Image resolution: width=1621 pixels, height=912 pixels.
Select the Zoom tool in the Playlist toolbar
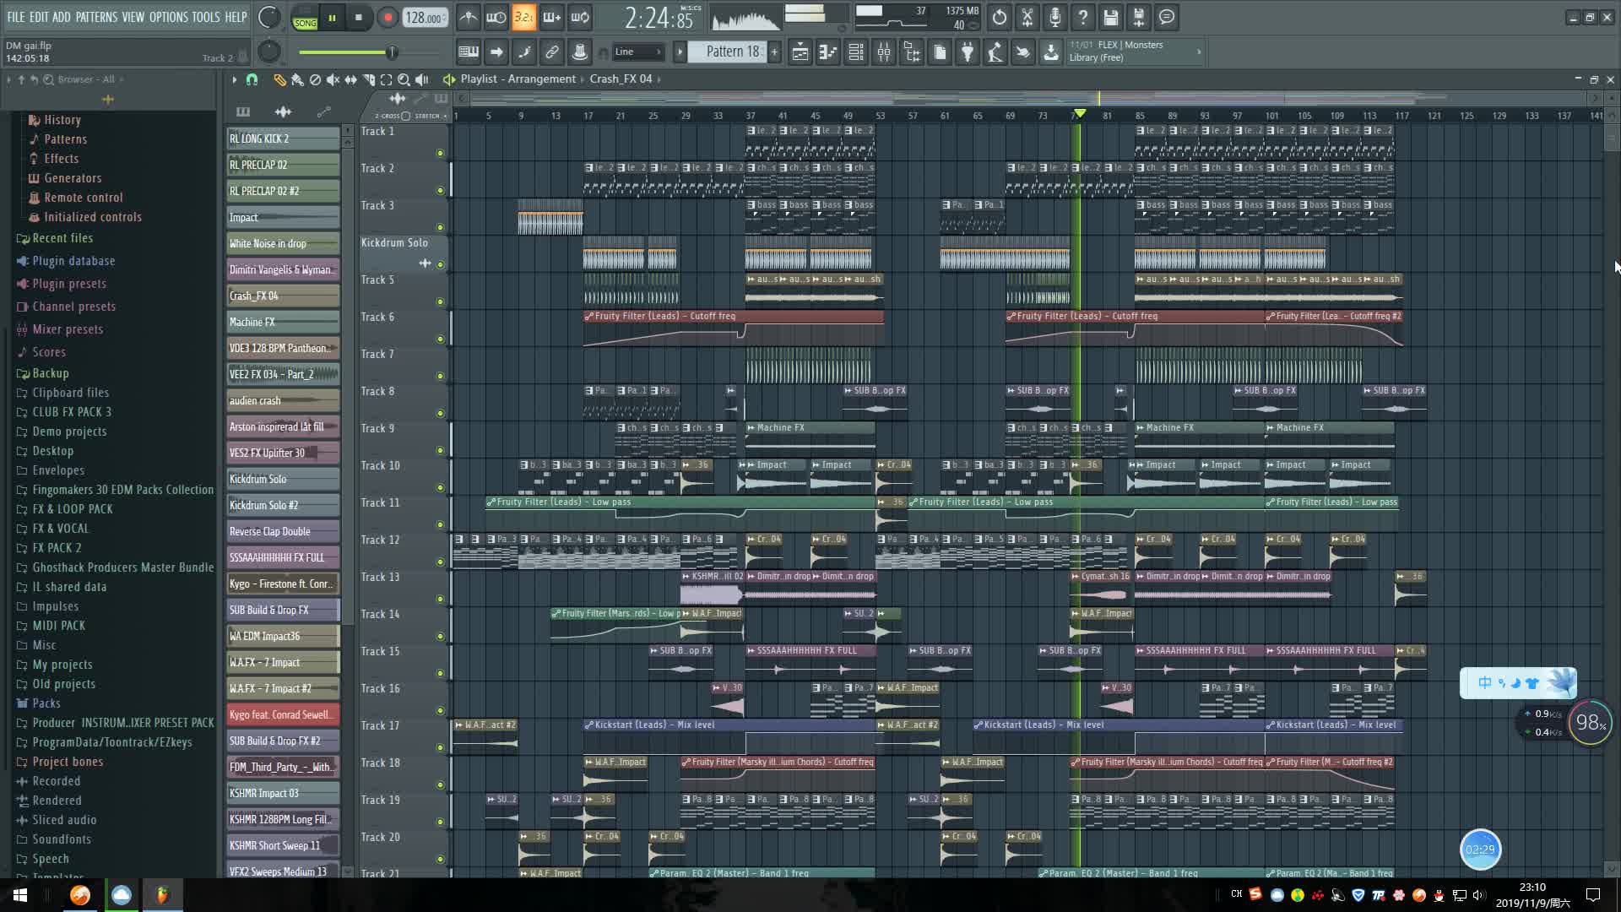click(404, 80)
